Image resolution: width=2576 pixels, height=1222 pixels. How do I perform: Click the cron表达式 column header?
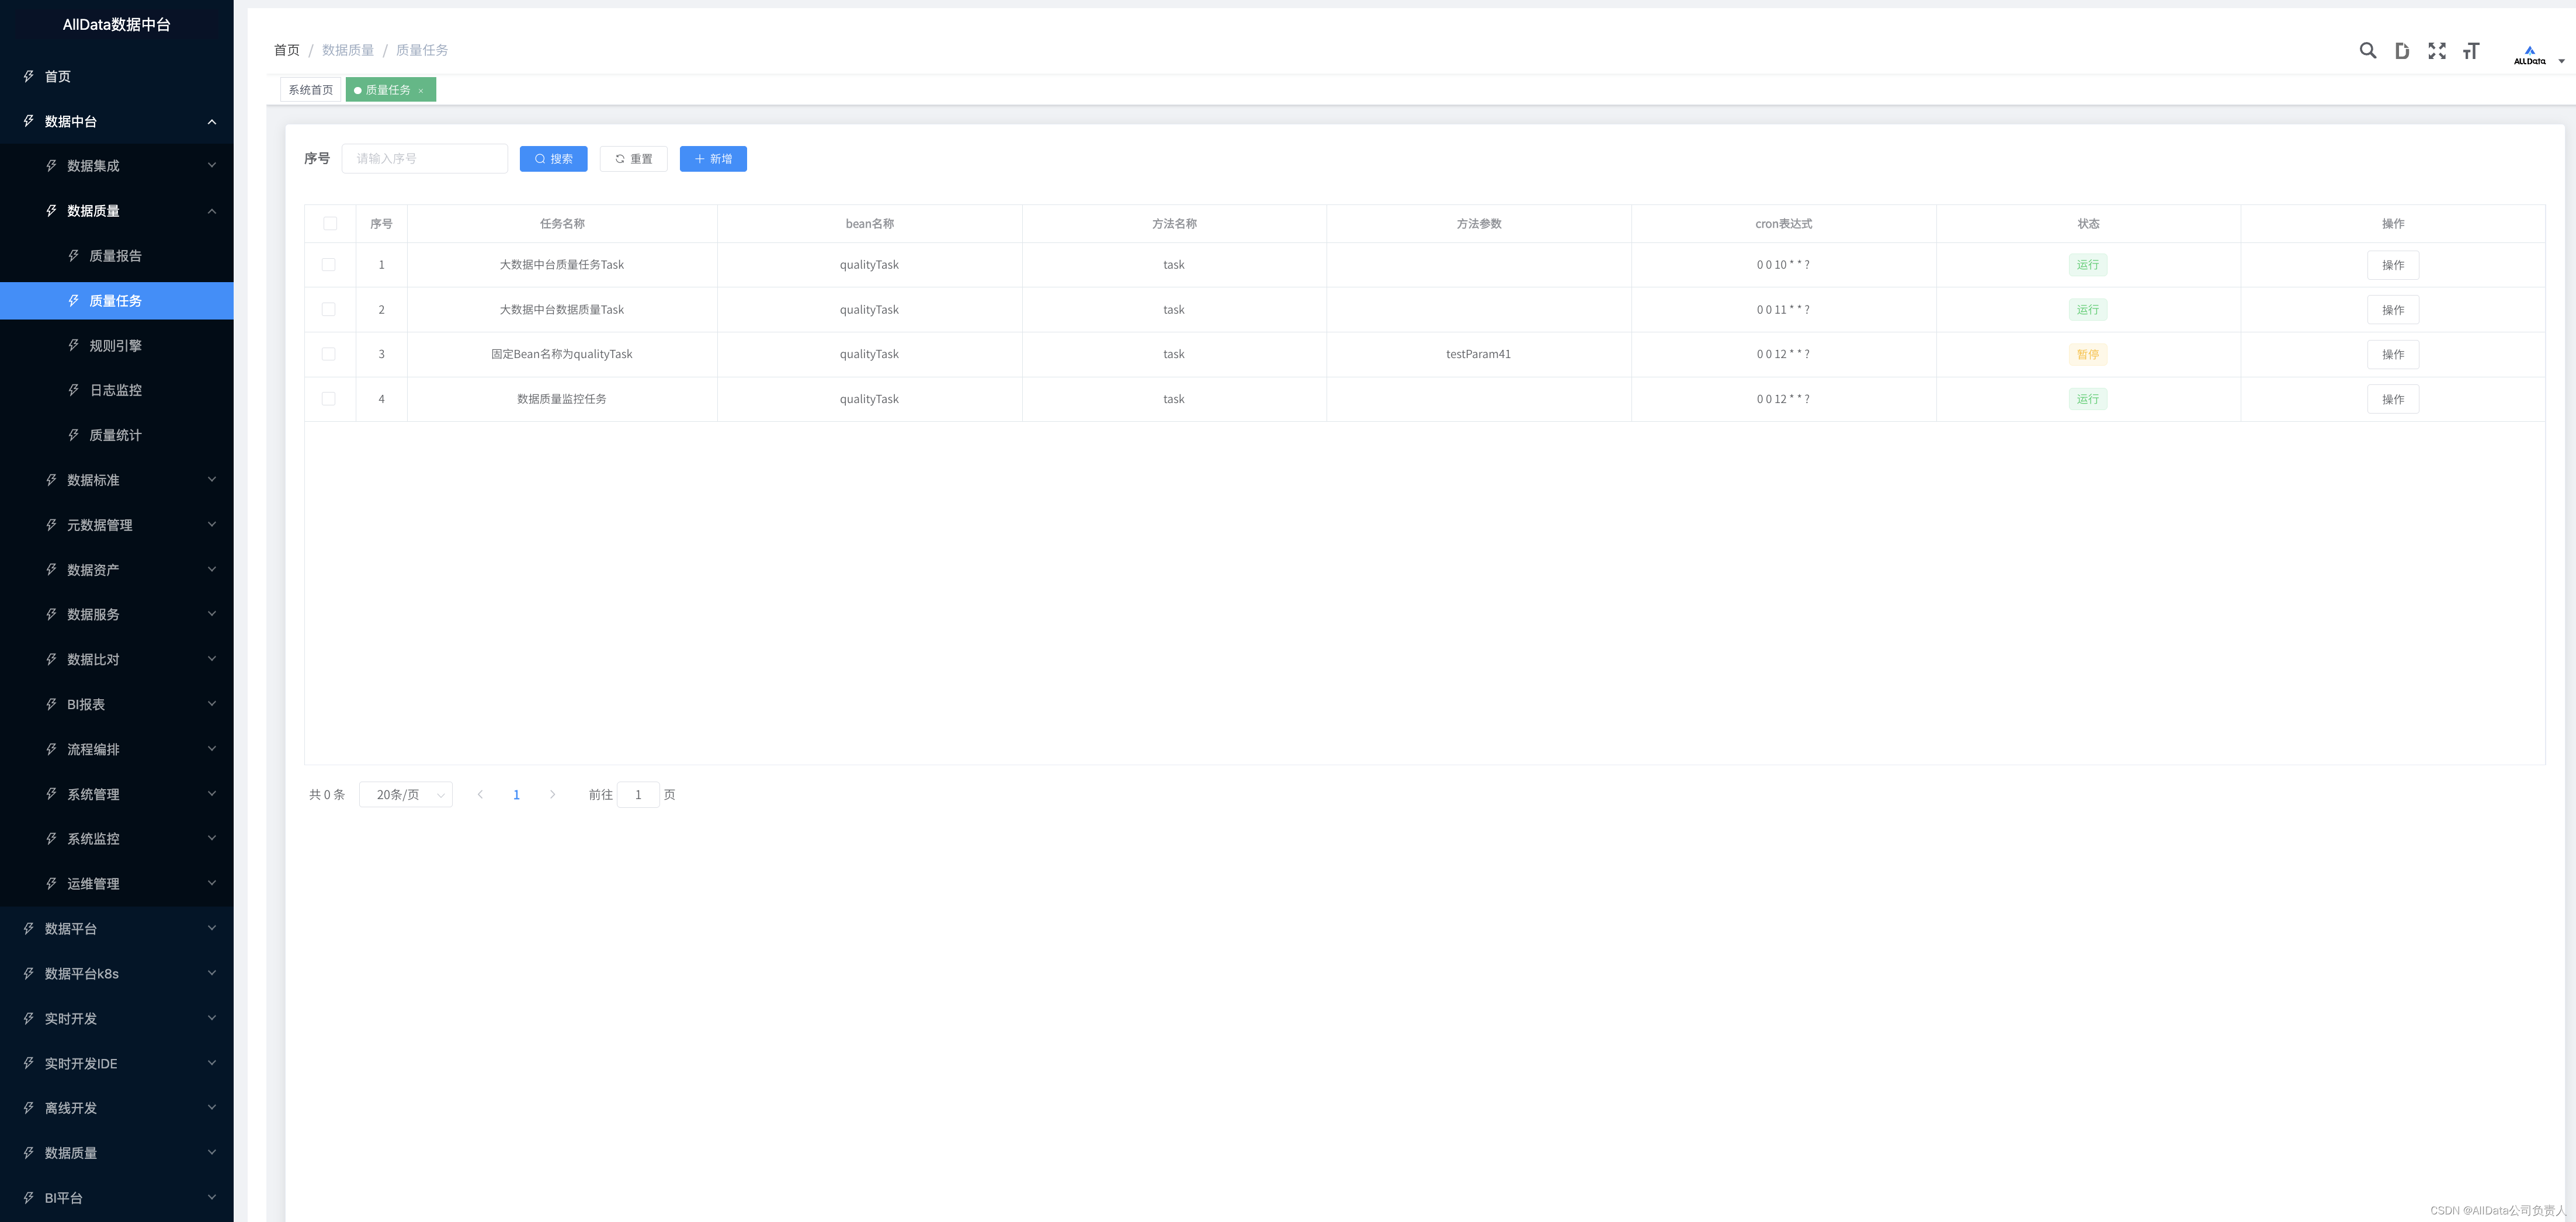point(1783,224)
